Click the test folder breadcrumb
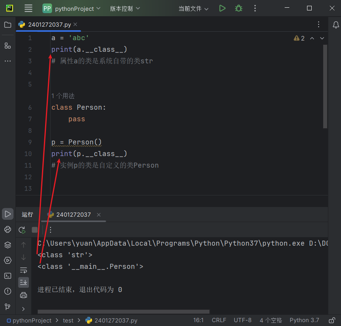This screenshot has height=326, width=341. pos(68,320)
